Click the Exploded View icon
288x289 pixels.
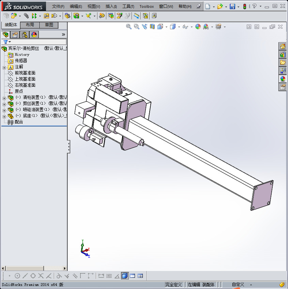coord(120,16)
